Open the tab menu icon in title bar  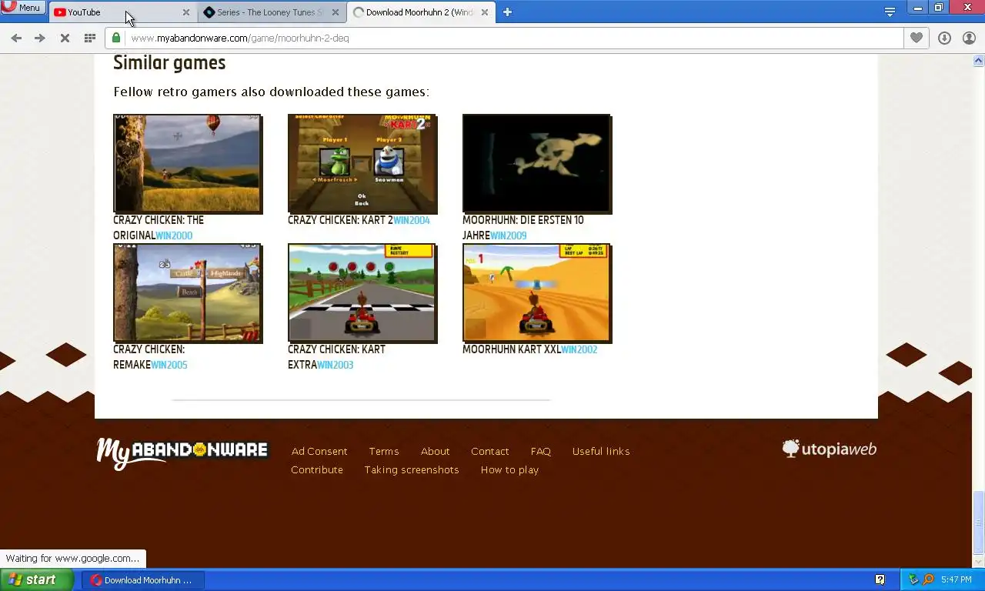(x=890, y=12)
